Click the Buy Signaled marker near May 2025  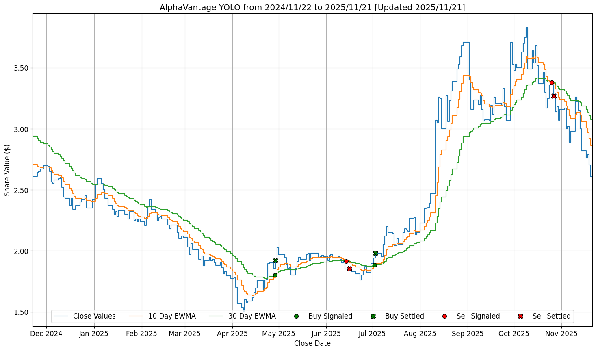275,275
